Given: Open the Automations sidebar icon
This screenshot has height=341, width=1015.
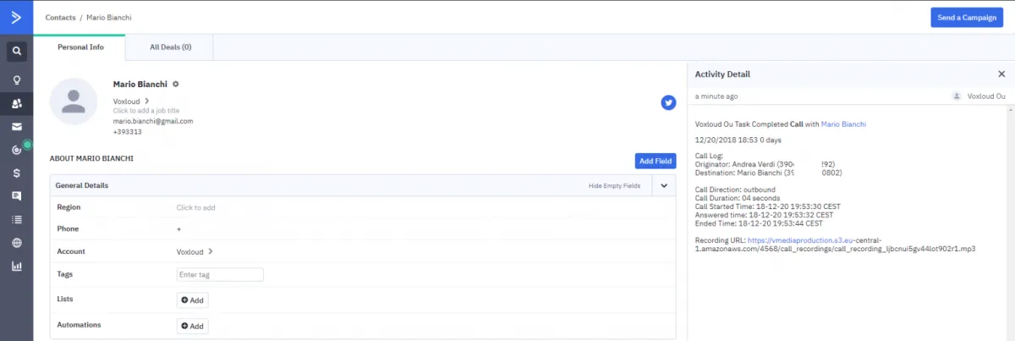Looking at the screenshot, I should click(17, 150).
